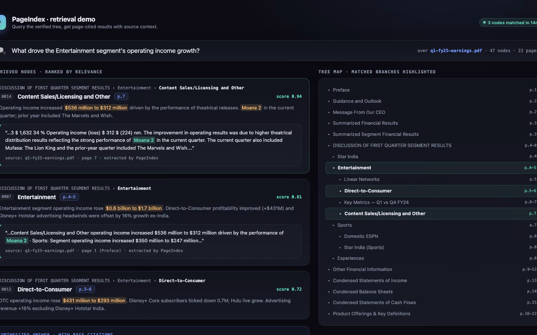Select Preface in tree map
The height and width of the screenshot is (335, 537).
pos(341,90)
